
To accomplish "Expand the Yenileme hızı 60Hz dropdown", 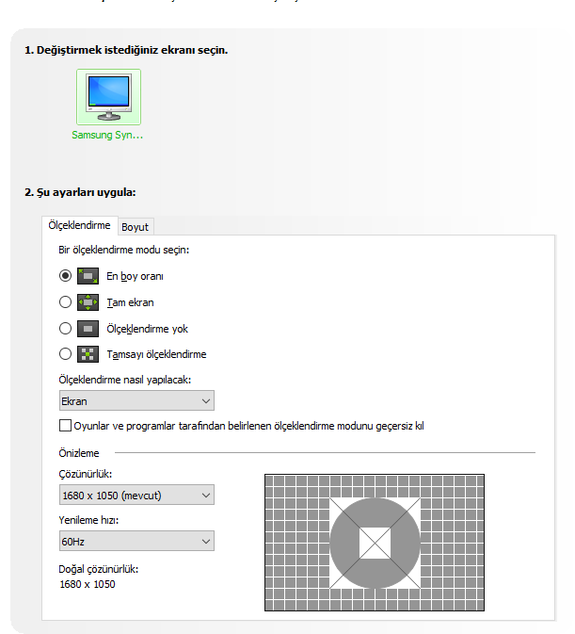I will (136, 541).
